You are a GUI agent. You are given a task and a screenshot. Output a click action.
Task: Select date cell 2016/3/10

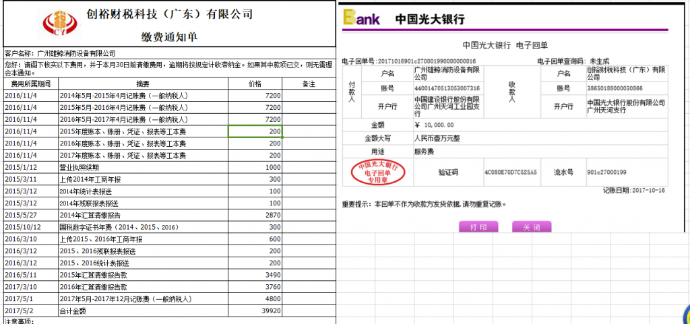pos(31,240)
